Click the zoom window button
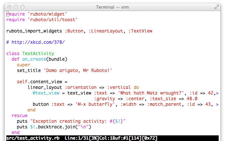The width and height of the screenshot is (225, 141). (x=23, y=7)
